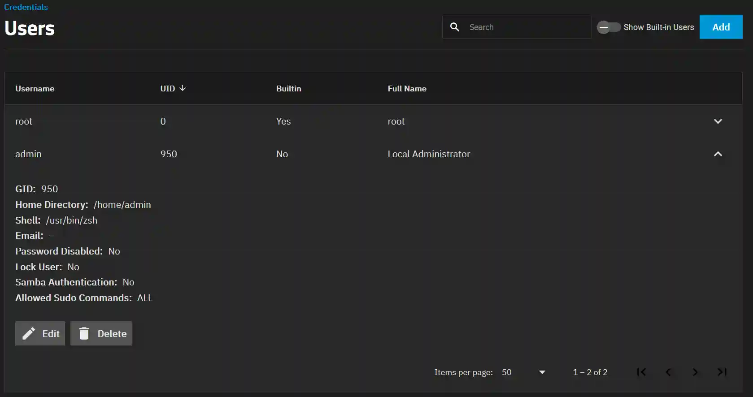This screenshot has height=397, width=753.
Task: Click the UID sort arrow icon
Action: coord(183,88)
